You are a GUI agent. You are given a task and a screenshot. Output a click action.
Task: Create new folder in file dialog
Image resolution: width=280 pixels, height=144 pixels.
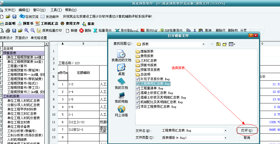225,44
